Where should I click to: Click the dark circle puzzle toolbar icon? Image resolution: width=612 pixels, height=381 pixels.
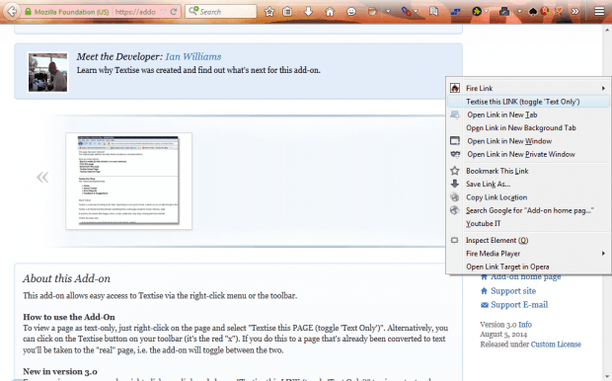477,12
